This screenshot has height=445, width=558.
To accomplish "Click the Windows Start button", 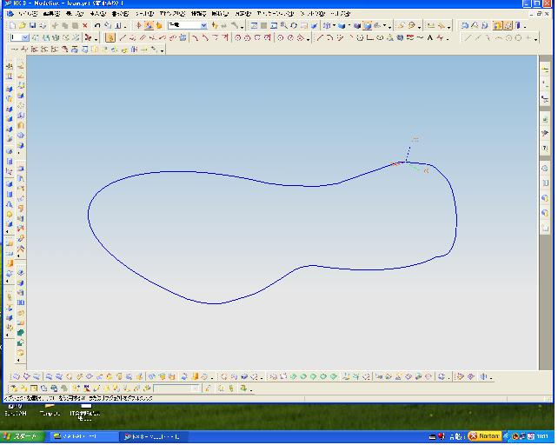I will [x=20, y=435].
